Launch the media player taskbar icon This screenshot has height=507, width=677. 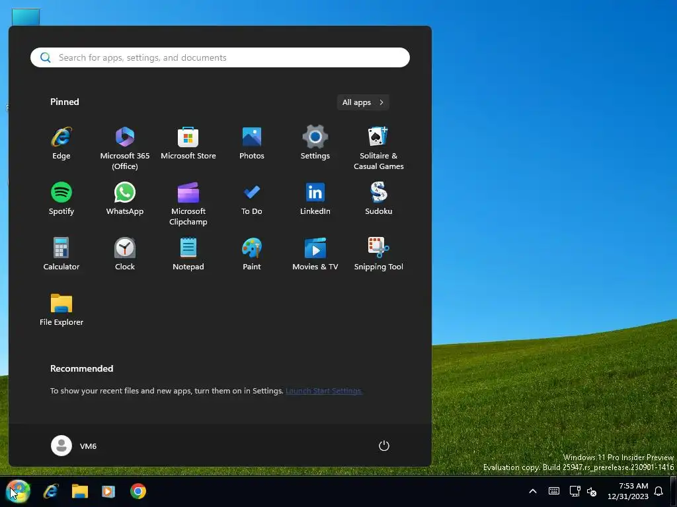click(108, 491)
